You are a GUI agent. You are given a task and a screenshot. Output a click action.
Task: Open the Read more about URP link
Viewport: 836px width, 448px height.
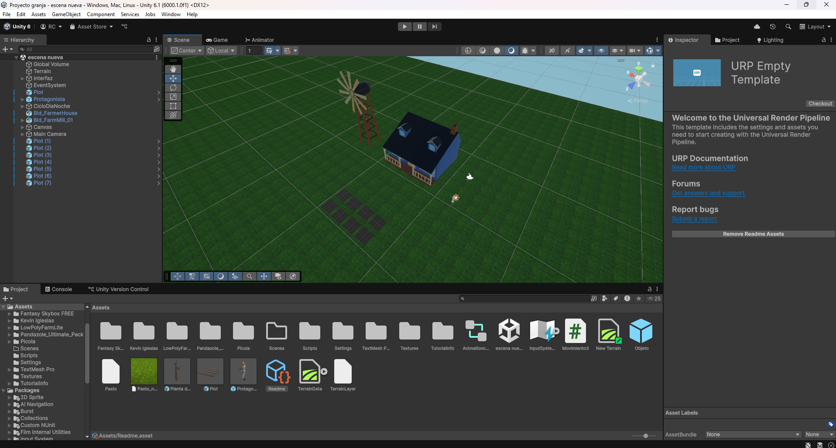pos(703,167)
